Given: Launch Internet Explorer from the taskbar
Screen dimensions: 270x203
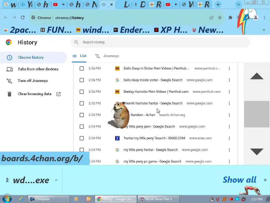Looking at the screenshot, I should tap(21, 199).
